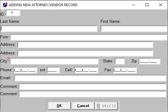The width and height of the screenshot is (168, 112).
Task: Click the 'First Name:' label
Action: coord(111,22)
